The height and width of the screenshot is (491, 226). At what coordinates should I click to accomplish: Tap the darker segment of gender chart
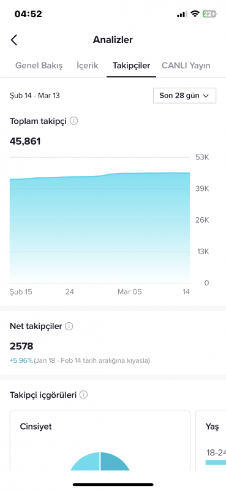115,462
